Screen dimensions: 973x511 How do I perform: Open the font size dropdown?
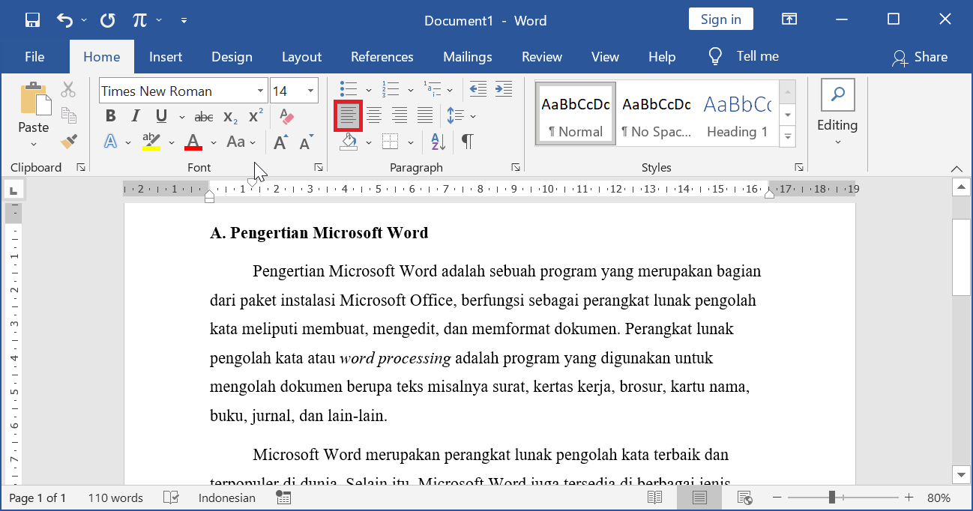[x=311, y=91]
